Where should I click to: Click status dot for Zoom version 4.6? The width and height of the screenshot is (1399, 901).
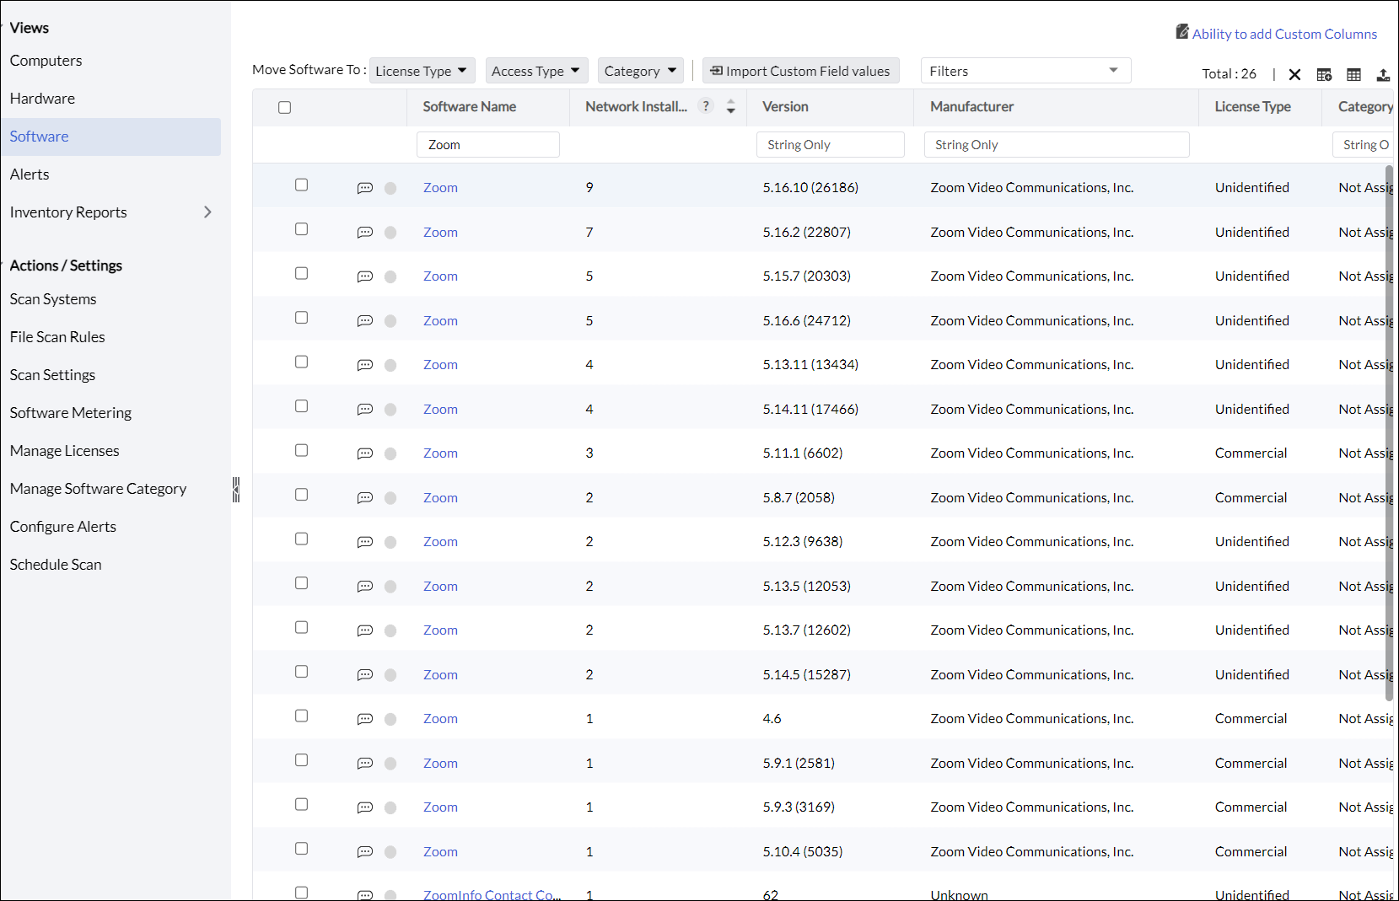pyautogui.click(x=390, y=719)
